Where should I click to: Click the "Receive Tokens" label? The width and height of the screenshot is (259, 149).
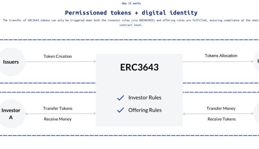(x=221, y=119)
